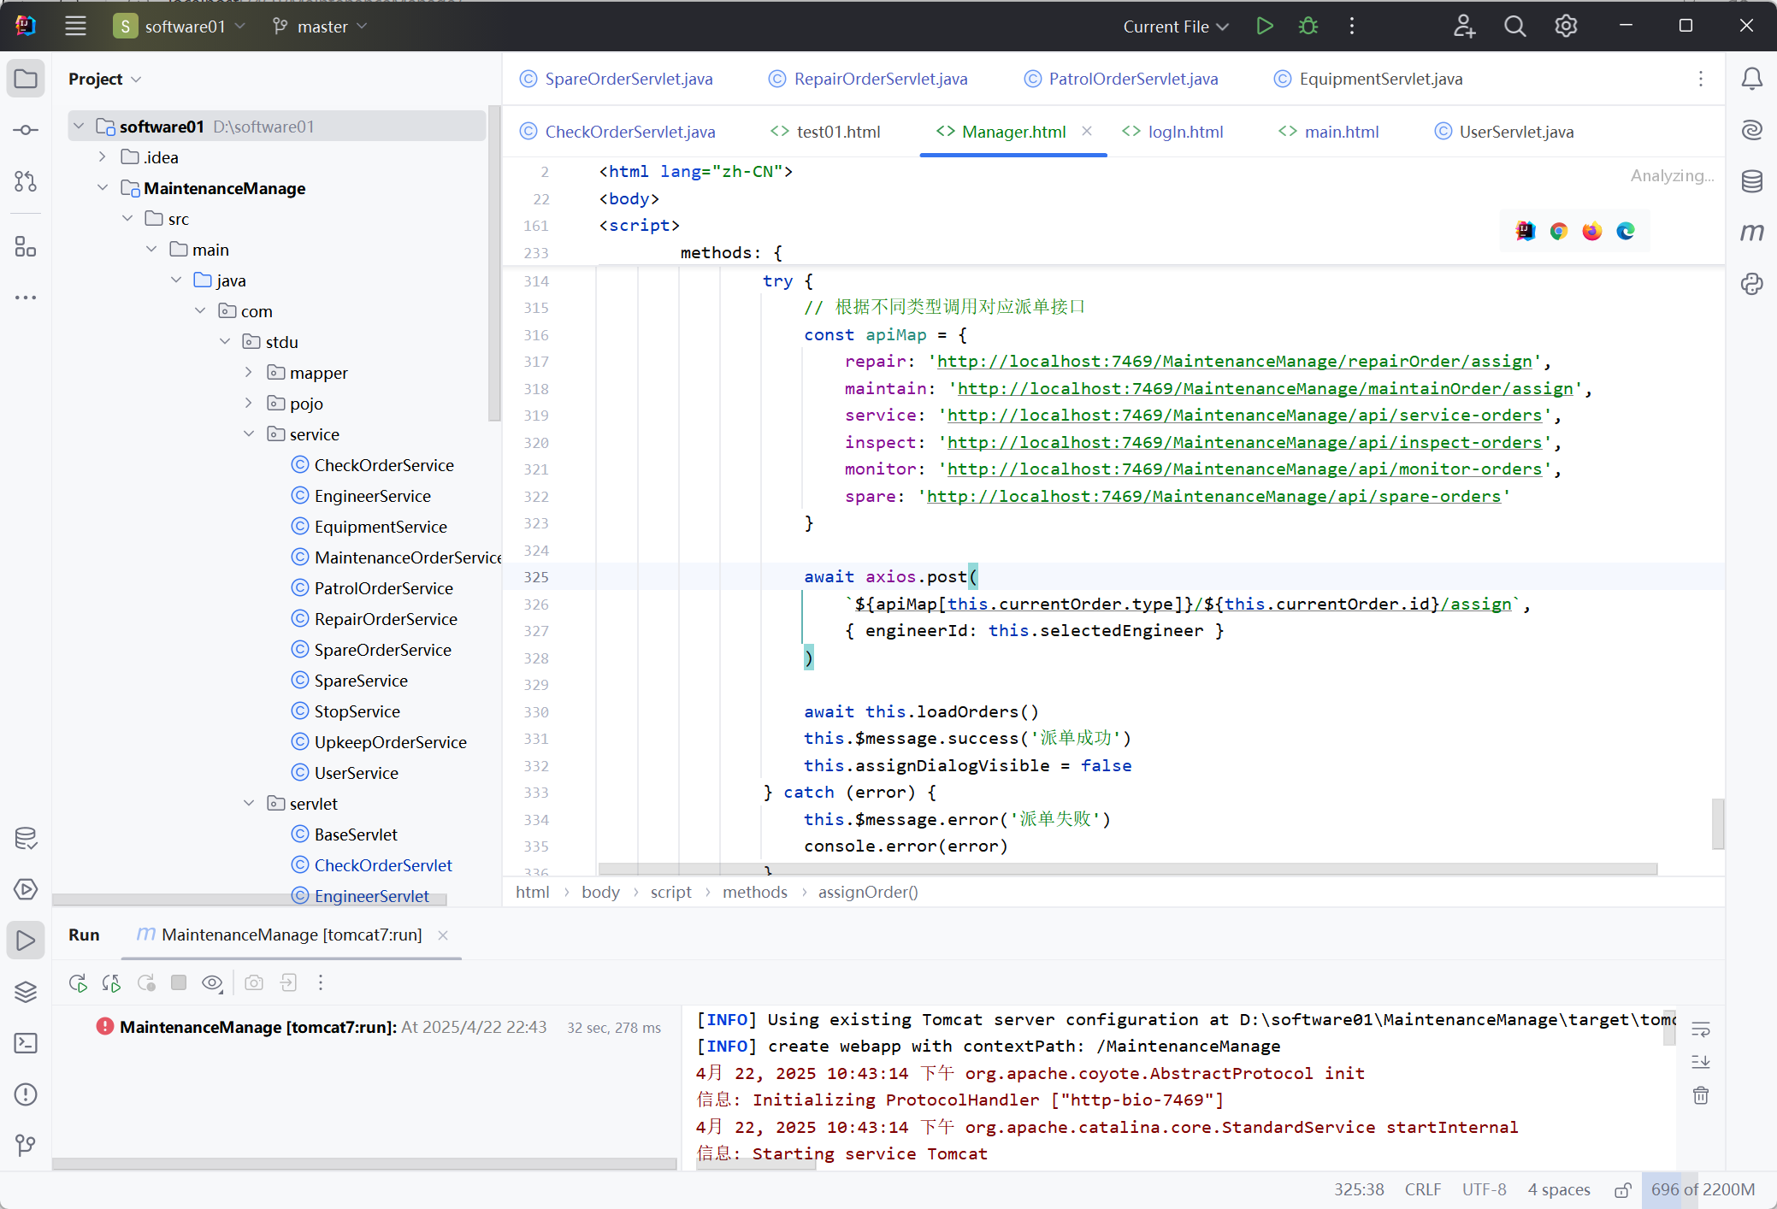Collapse the service folder in the project tree
1777x1209 pixels.
click(x=249, y=434)
